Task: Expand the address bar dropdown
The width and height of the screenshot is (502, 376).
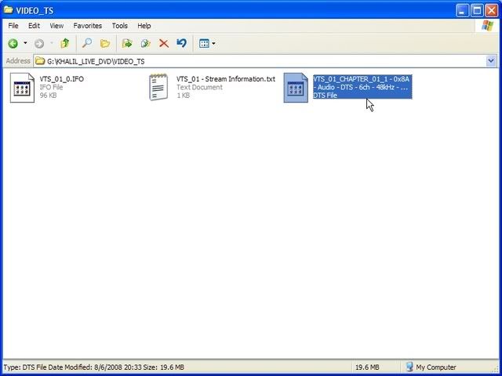Action: tap(491, 61)
